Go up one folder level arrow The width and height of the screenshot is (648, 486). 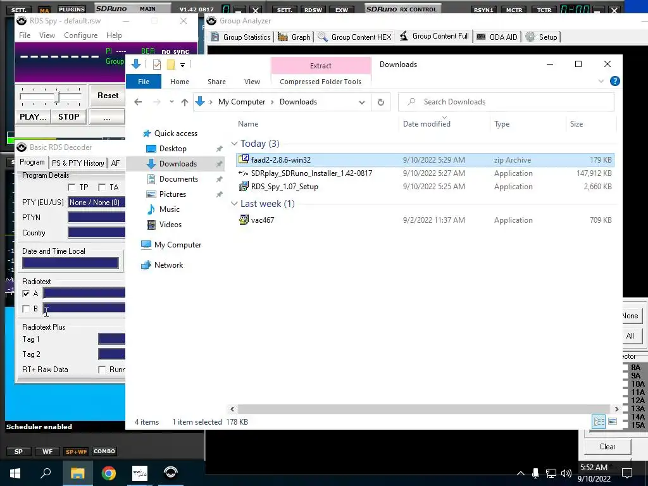point(185,102)
